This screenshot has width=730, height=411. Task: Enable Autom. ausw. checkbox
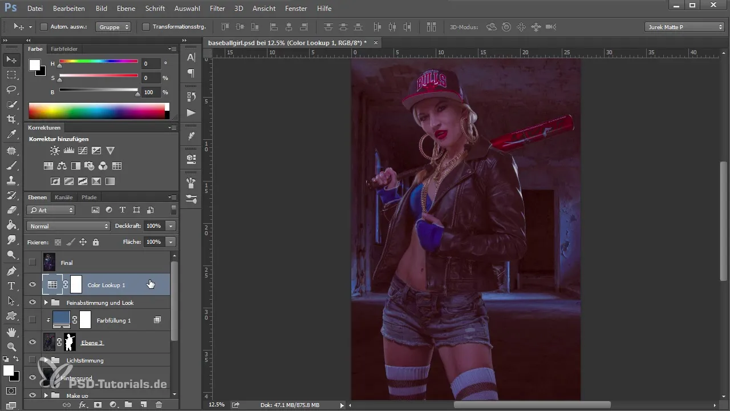pos(44,27)
